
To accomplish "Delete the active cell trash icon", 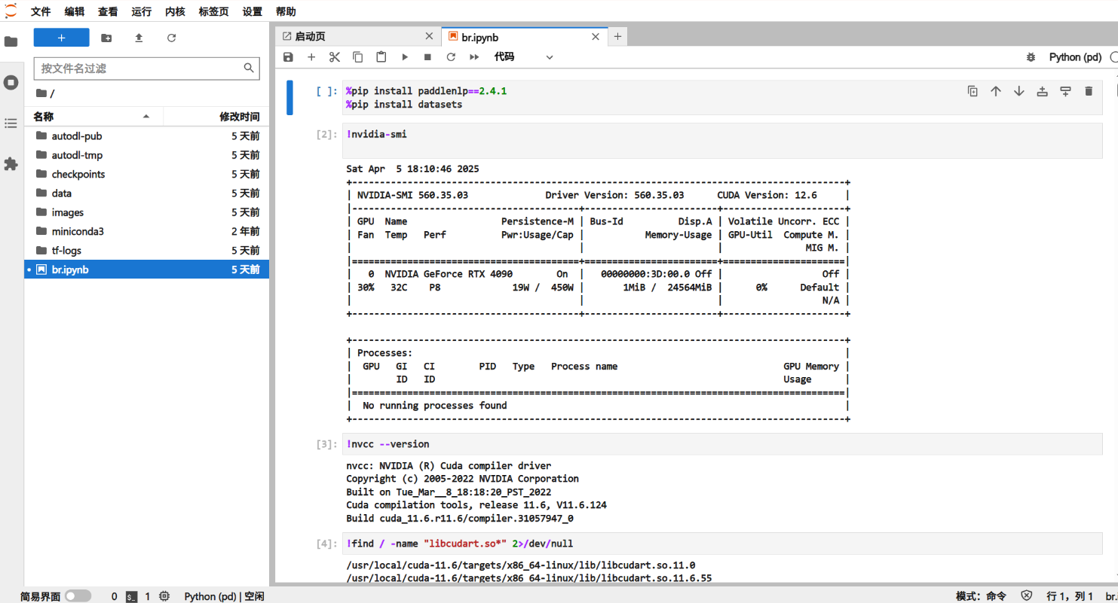I will coord(1089,91).
